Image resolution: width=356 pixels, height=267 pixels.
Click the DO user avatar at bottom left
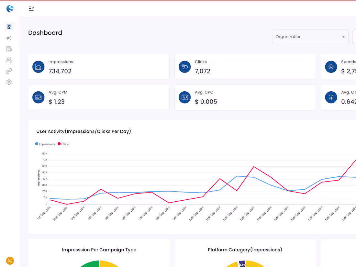pyautogui.click(x=10, y=261)
